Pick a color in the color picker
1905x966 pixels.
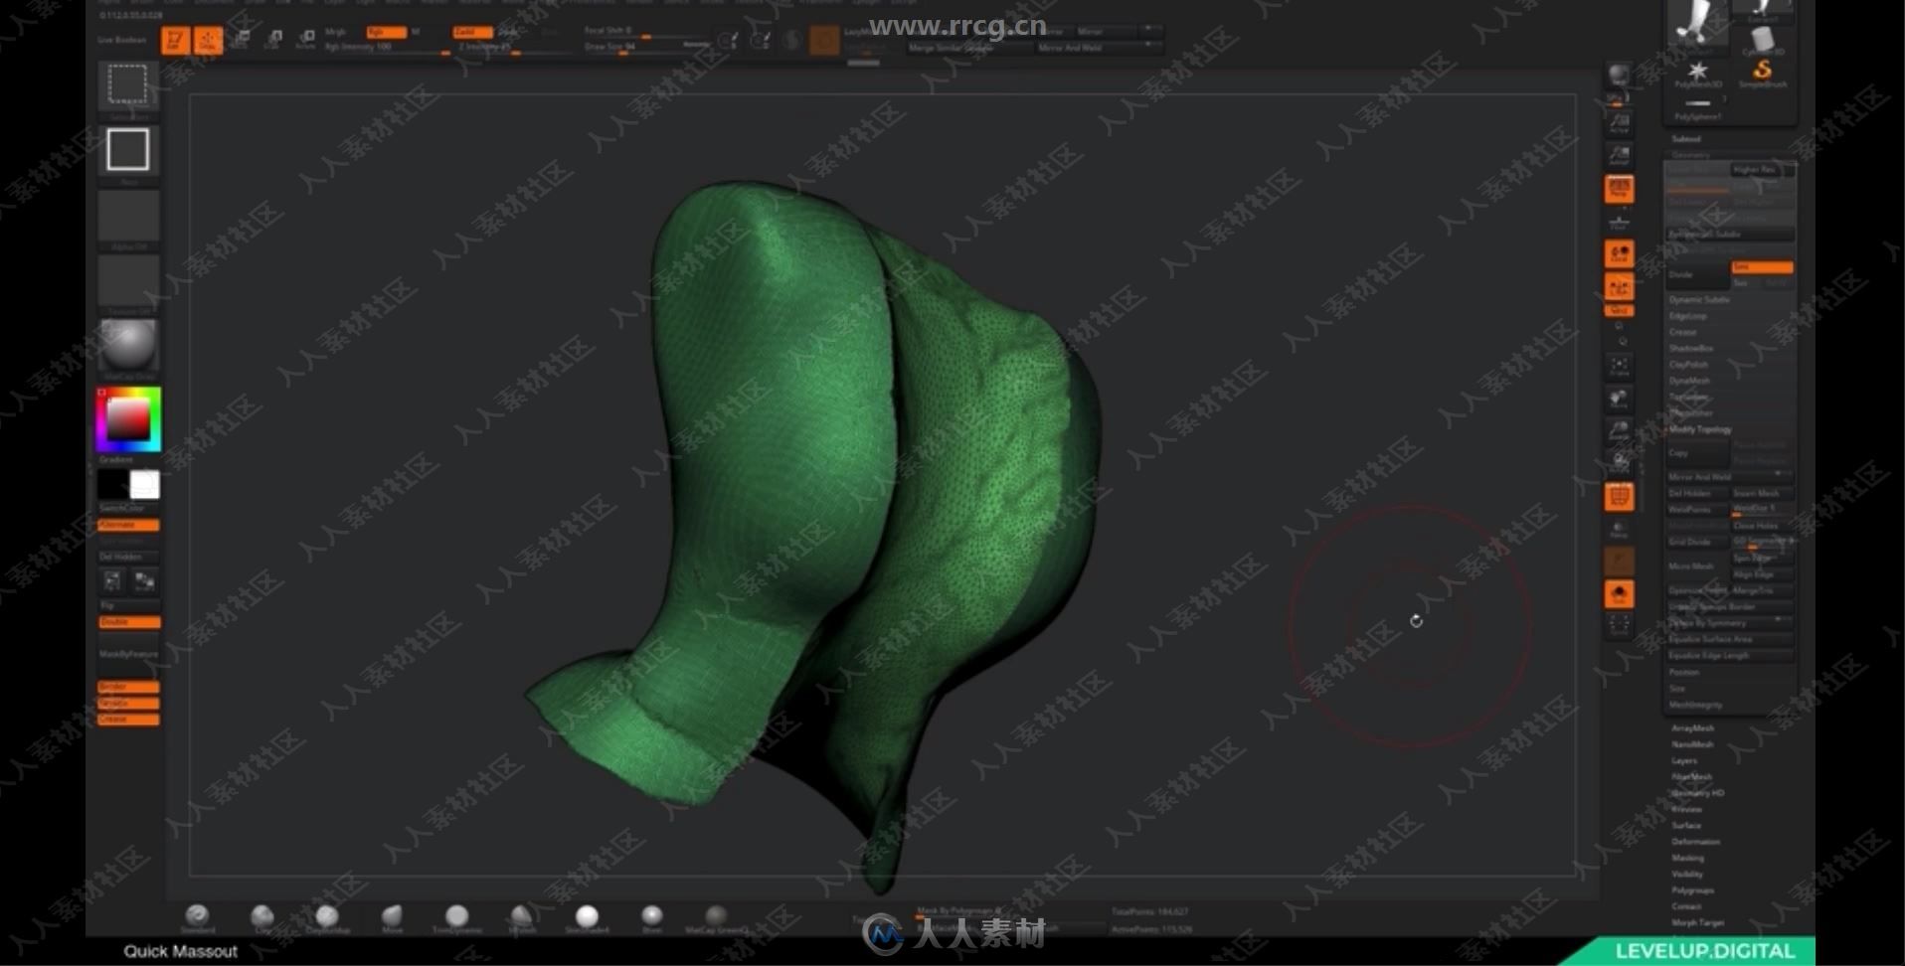pos(128,419)
